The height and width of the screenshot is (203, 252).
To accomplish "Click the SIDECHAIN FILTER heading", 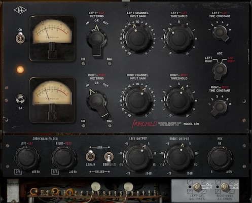I will click(45, 139).
